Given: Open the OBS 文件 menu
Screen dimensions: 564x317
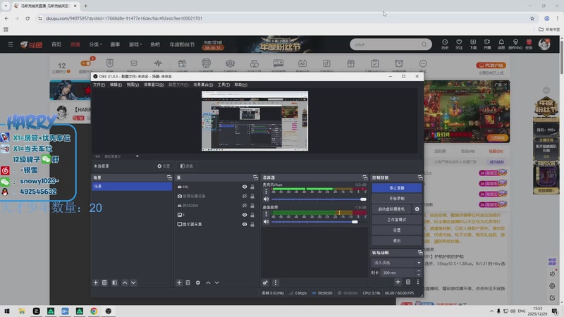Looking at the screenshot, I should point(99,85).
